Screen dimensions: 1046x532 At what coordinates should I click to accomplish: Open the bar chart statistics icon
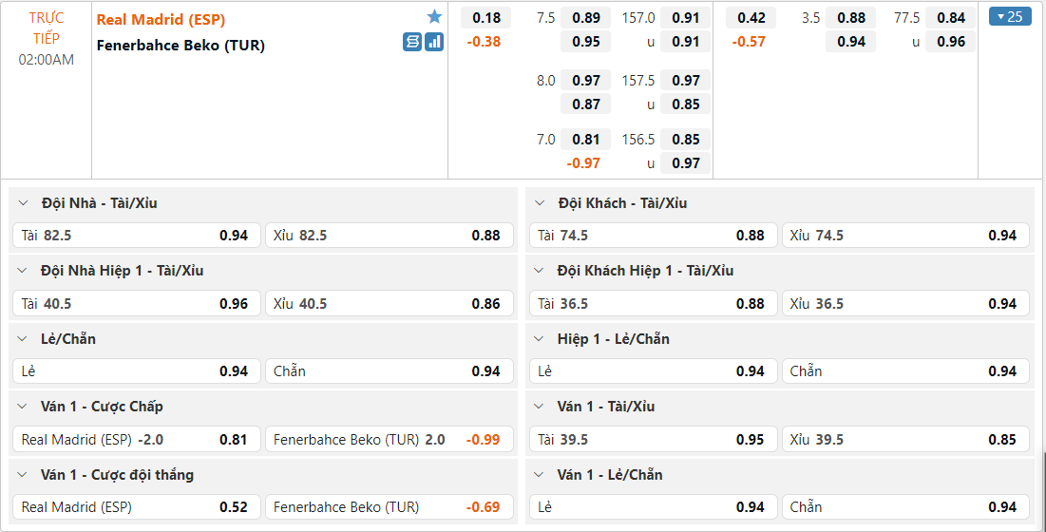coord(434,42)
